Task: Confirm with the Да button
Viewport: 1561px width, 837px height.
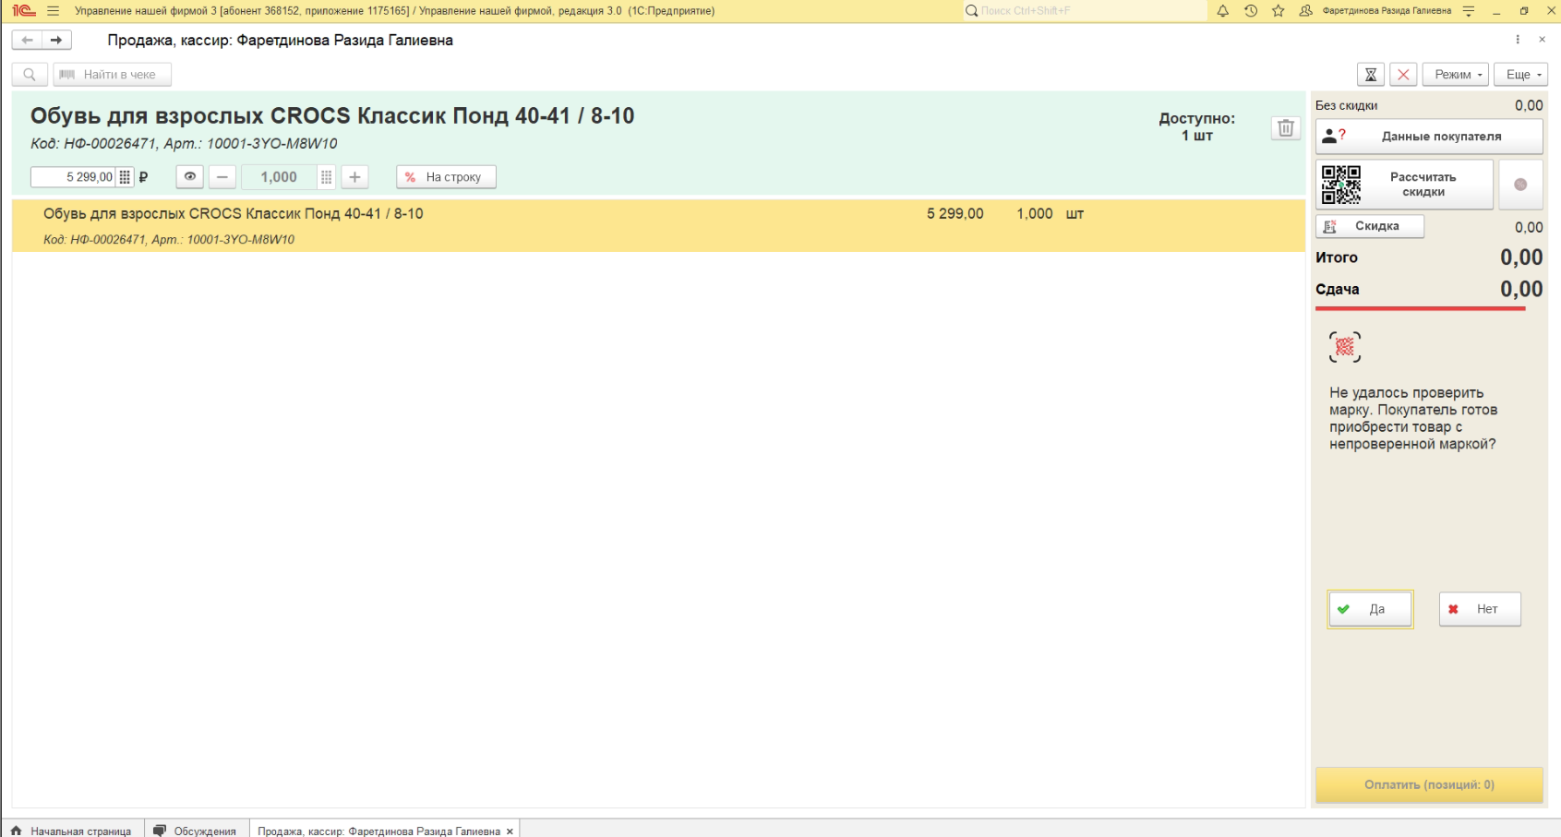Action: 1370,609
